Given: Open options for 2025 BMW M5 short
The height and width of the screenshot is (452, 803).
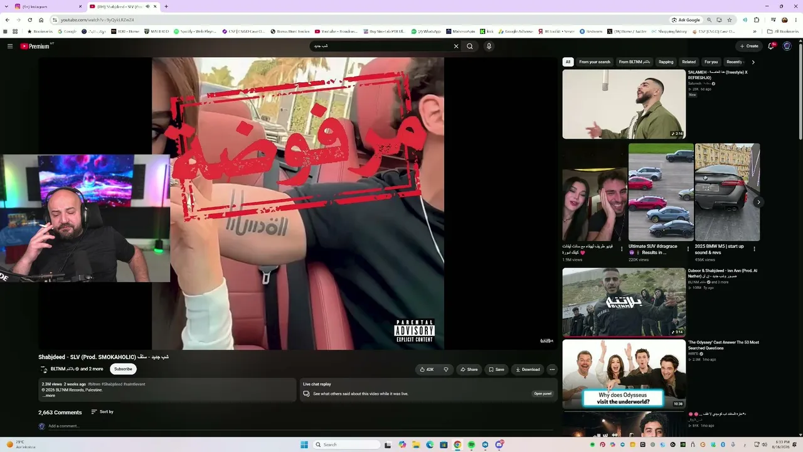Looking at the screenshot, I should 754,249.
